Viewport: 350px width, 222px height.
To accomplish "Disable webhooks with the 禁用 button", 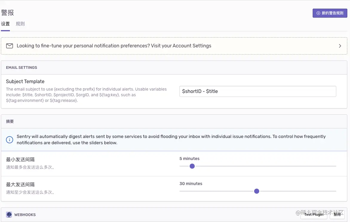I will click(x=337, y=214).
